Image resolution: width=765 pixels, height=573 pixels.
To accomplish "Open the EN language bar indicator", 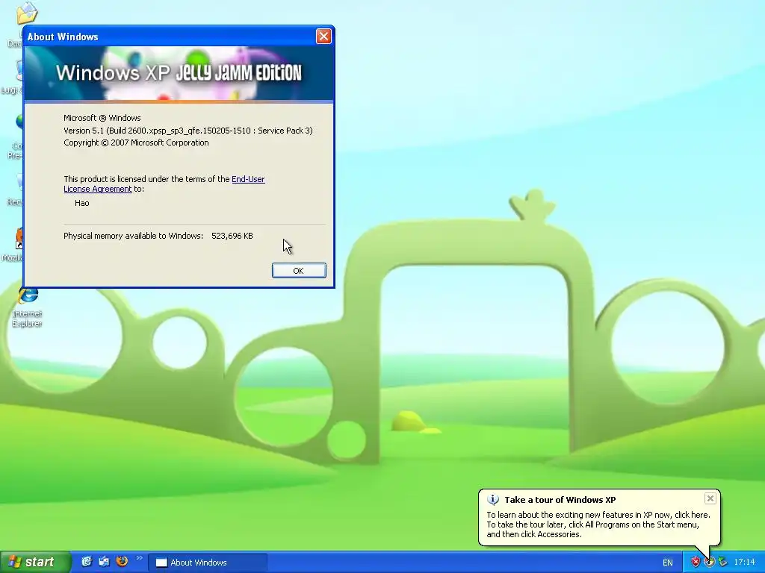I will [x=667, y=563].
